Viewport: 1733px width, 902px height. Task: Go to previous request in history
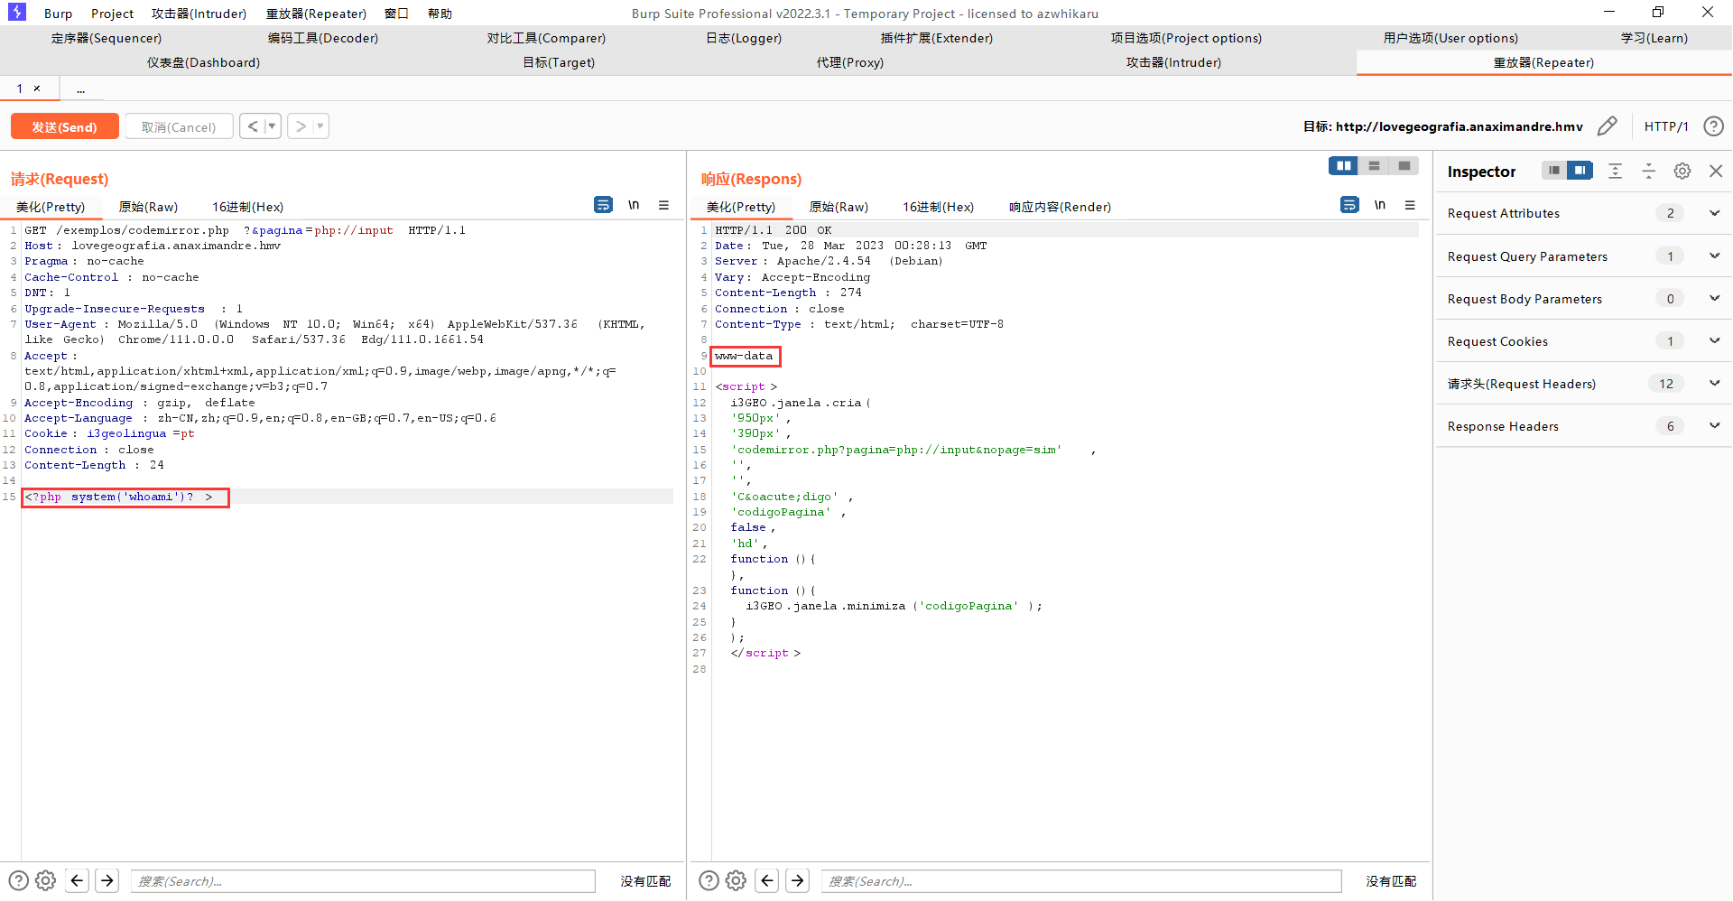pos(253,126)
